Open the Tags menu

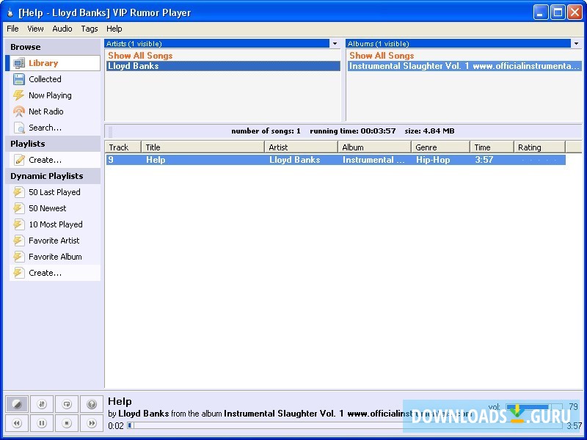90,29
